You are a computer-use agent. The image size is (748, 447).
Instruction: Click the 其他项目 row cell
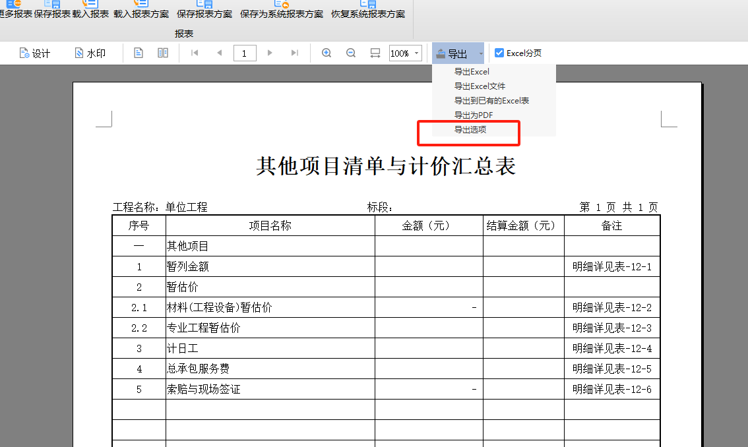click(270, 246)
